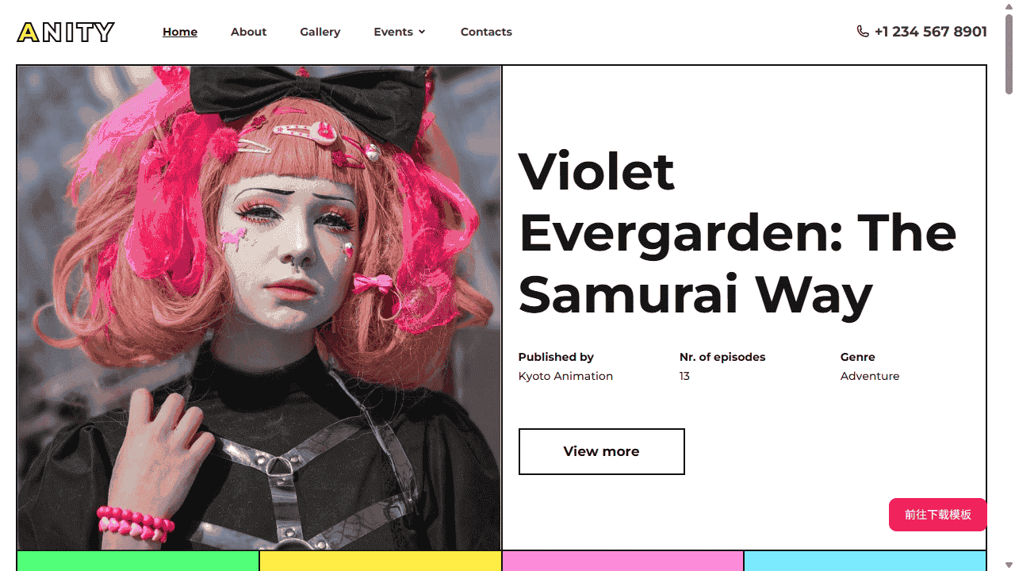
Task: Click the Violet Evergarden headline
Action: pos(737,232)
